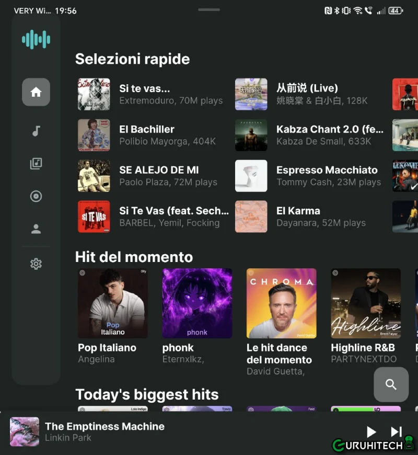Open the phonk playlist cover
The image size is (418, 455).
coord(197,303)
